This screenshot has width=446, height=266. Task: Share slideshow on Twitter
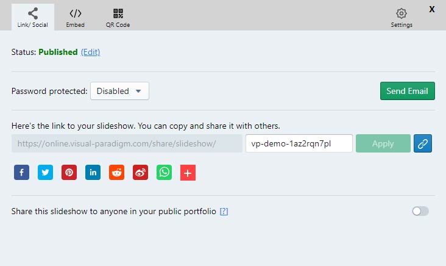click(45, 173)
